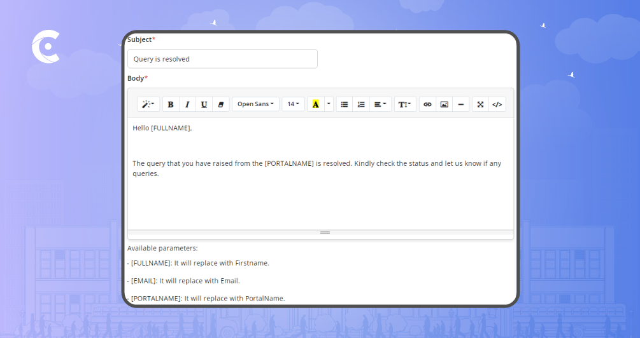Click the Subject input field
640x338 pixels.
tap(222, 59)
